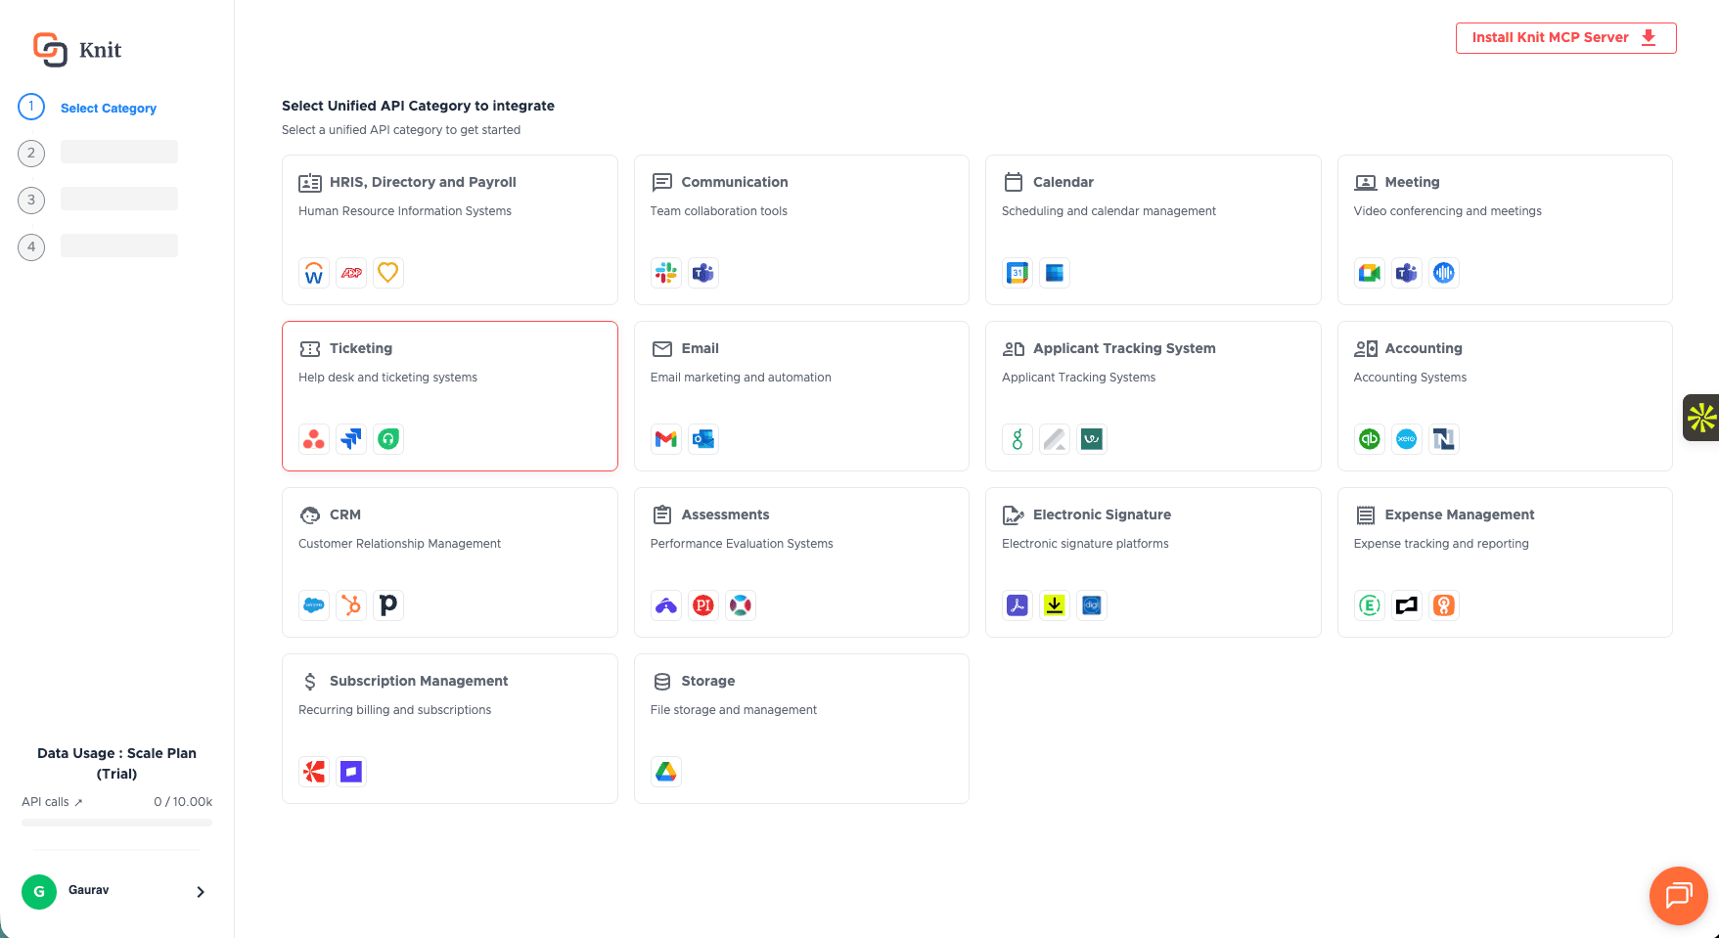Click the Expensify icon in Expense Management
Screen dimensions: 1719x938
coord(1370,605)
